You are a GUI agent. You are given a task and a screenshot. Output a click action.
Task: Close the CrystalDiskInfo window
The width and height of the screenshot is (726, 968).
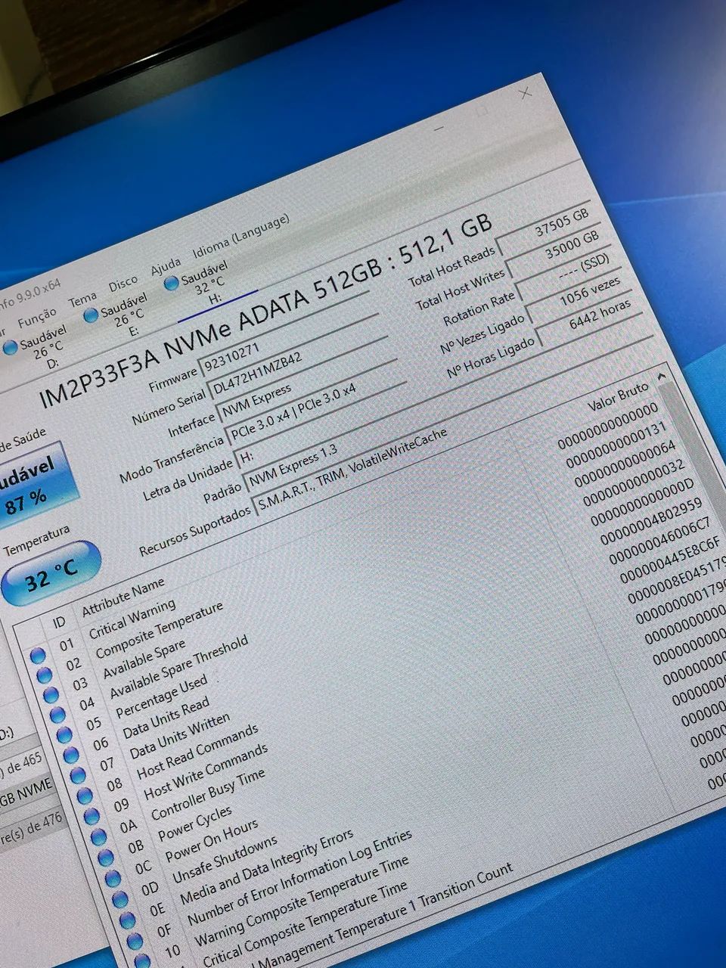pos(524,93)
